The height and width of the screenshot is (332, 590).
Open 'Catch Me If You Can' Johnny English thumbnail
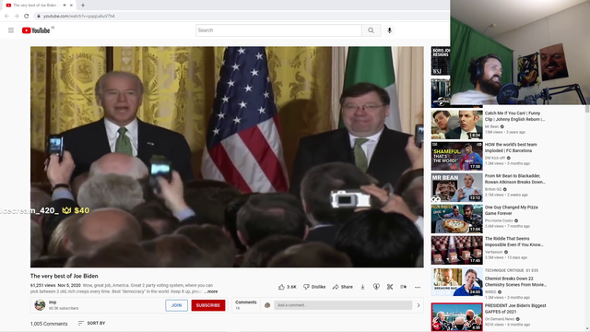(x=457, y=125)
